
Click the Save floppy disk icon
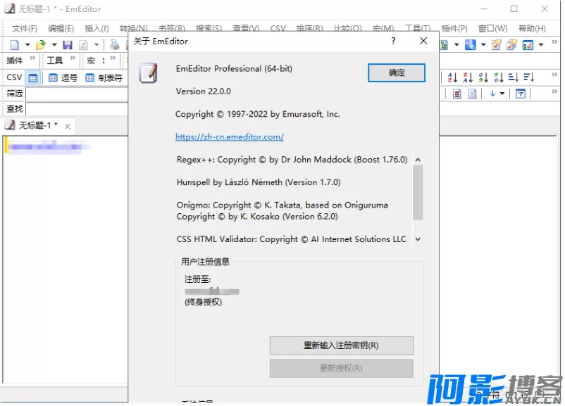tap(68, 45)
